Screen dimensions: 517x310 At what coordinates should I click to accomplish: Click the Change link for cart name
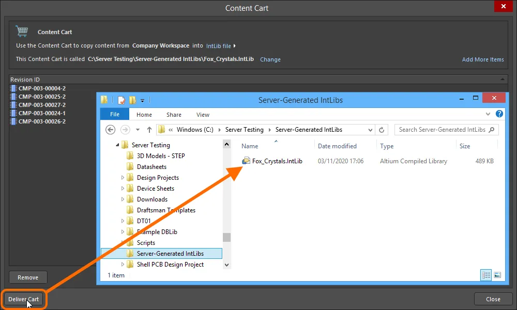pos(270,59)
